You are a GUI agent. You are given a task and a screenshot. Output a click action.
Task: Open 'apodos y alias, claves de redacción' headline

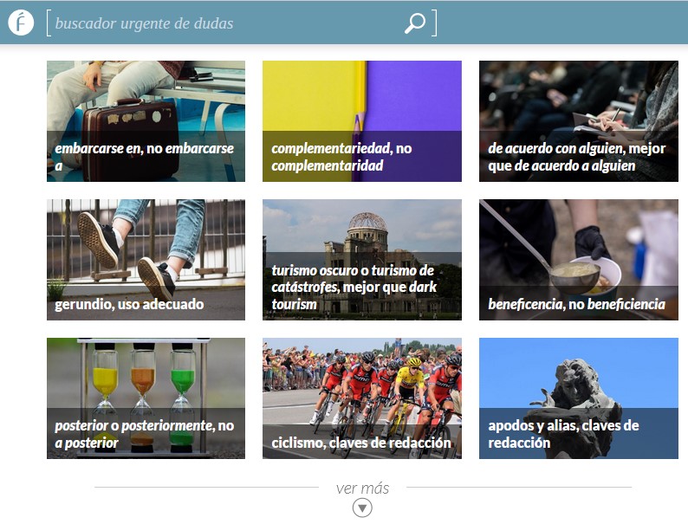click(563, 434)
